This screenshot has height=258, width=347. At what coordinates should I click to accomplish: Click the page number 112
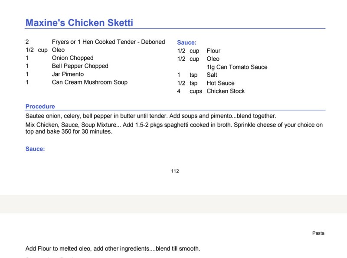(175, 171)
